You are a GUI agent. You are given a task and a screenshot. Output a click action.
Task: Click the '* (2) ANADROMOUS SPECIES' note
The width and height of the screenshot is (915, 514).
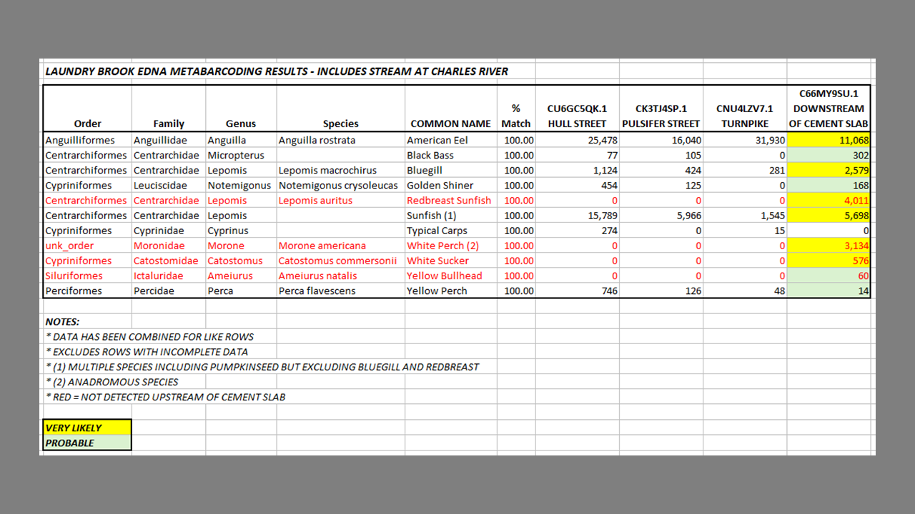point(112,382)
